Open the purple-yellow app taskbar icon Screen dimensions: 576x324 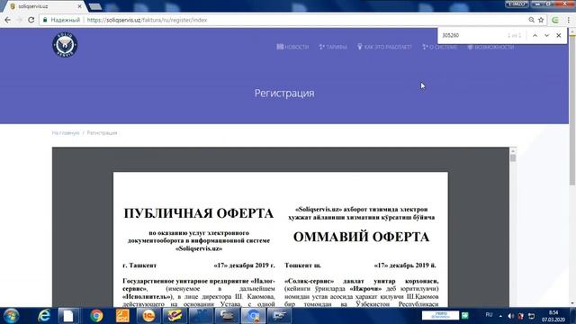click(x=175, y=316)
